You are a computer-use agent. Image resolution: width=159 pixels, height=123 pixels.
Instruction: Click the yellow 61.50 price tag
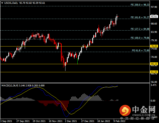tap(154, 72)
